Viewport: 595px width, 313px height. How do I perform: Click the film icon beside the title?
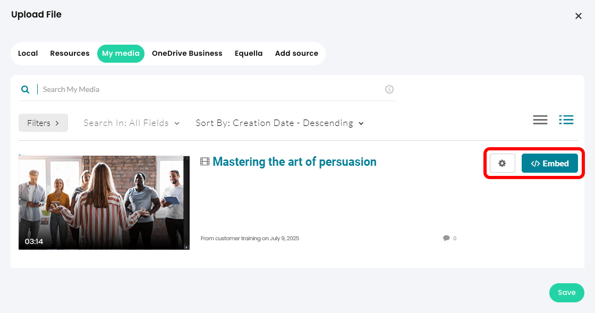coord(205,162)
